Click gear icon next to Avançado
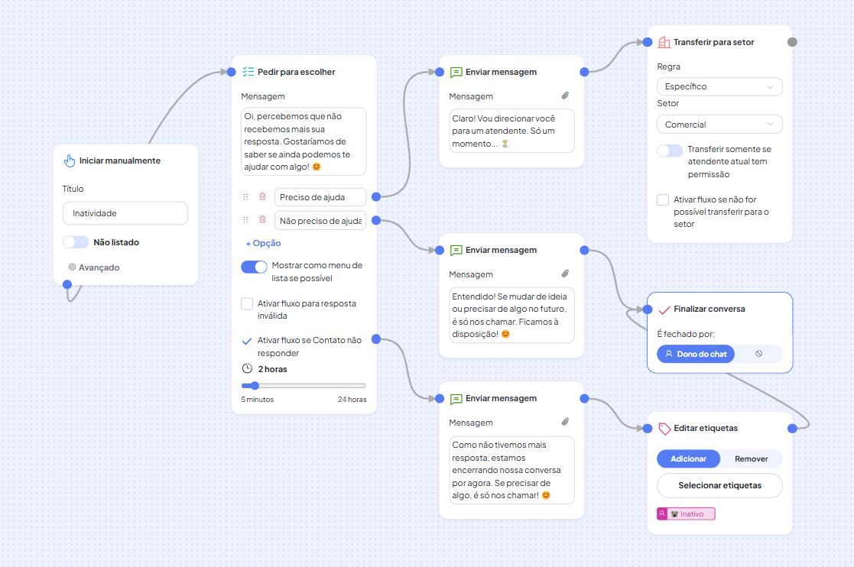Screen dimensions: 854x567 [x=72, y=267]
